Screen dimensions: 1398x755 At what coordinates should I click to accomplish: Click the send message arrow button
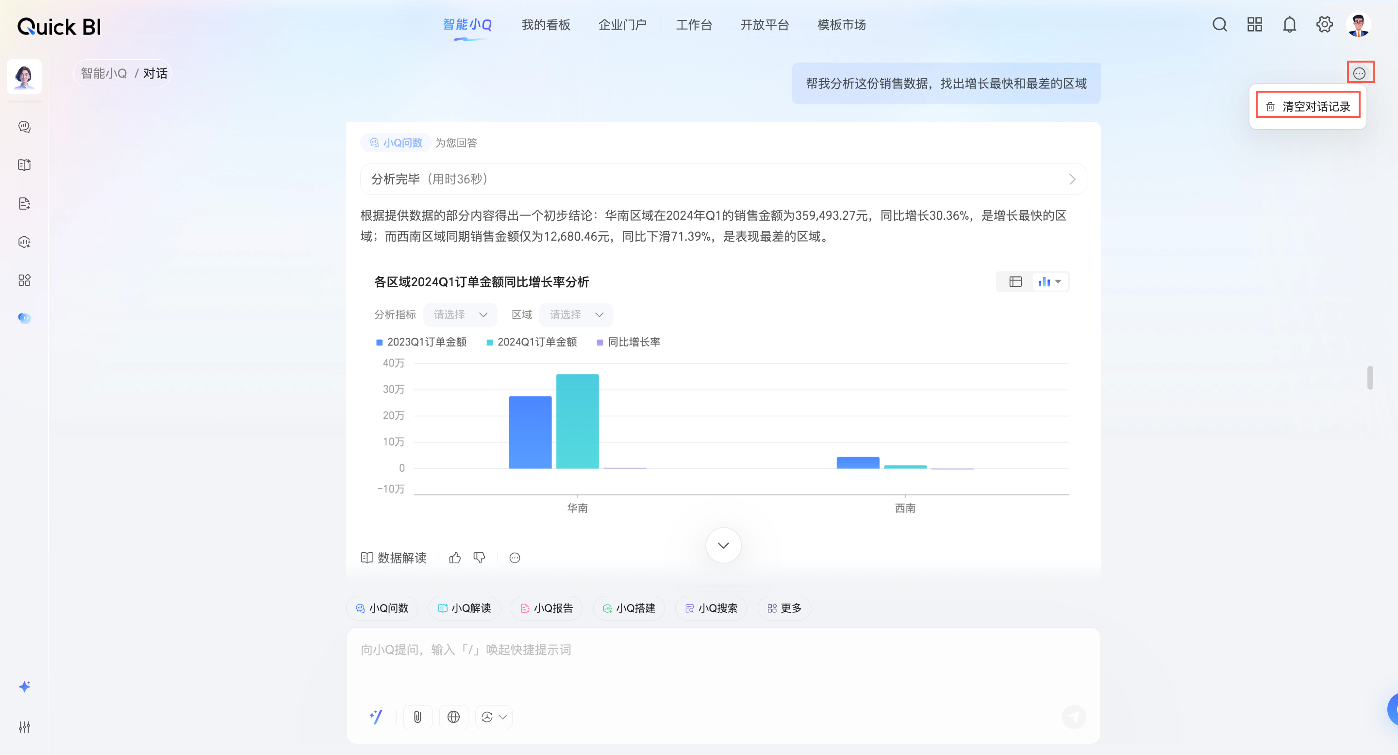click(x=1073, y=718)
